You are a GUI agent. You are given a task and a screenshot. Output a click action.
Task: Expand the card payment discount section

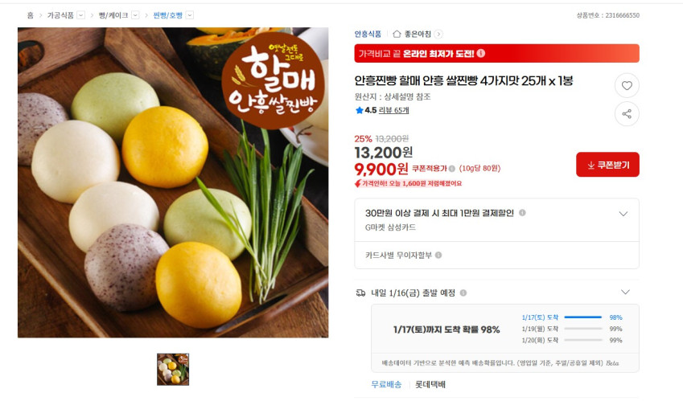(x=623, y=214)
